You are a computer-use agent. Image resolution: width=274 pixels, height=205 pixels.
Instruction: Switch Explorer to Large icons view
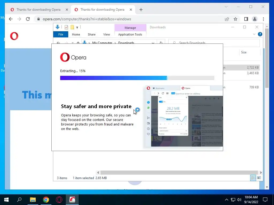259,178
